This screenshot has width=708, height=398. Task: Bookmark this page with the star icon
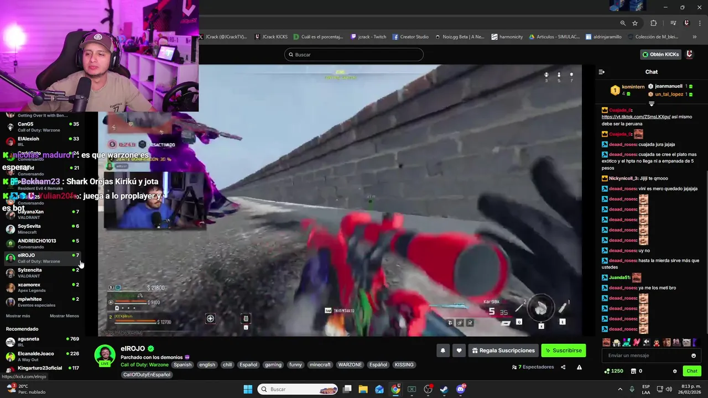[635, 23]
